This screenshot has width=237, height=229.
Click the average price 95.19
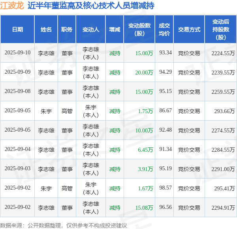(x=166, y=169)
